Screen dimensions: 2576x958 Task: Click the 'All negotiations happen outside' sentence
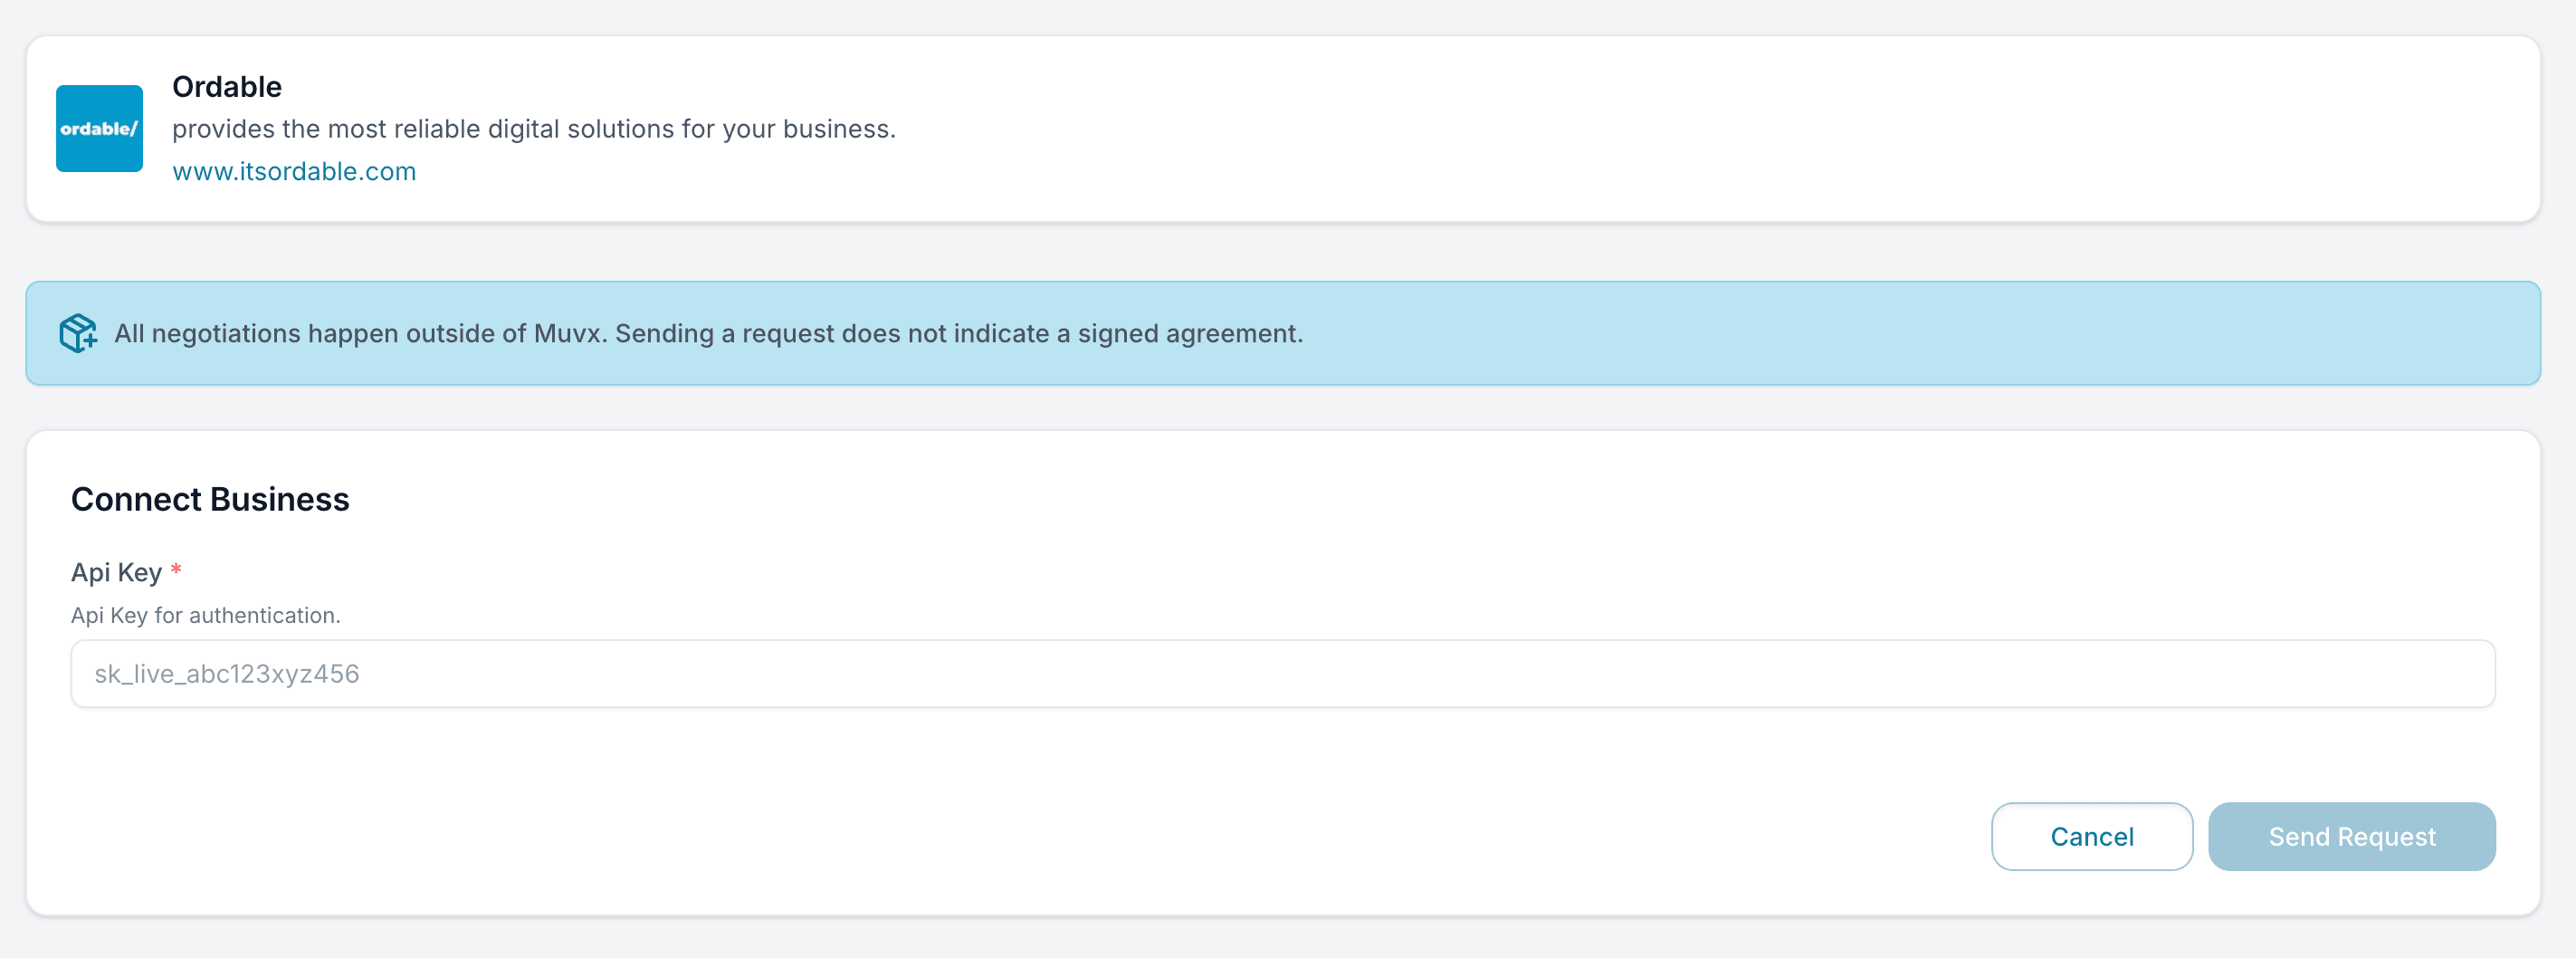(360, 333)
